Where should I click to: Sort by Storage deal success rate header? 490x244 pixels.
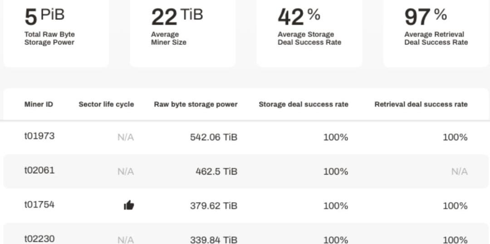[304, 104]
